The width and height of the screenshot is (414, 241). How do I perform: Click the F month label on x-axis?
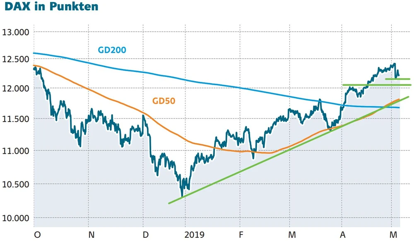click(x=241, y=235)
